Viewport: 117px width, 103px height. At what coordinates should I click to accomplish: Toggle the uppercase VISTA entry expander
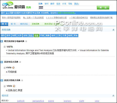[5, 47]
